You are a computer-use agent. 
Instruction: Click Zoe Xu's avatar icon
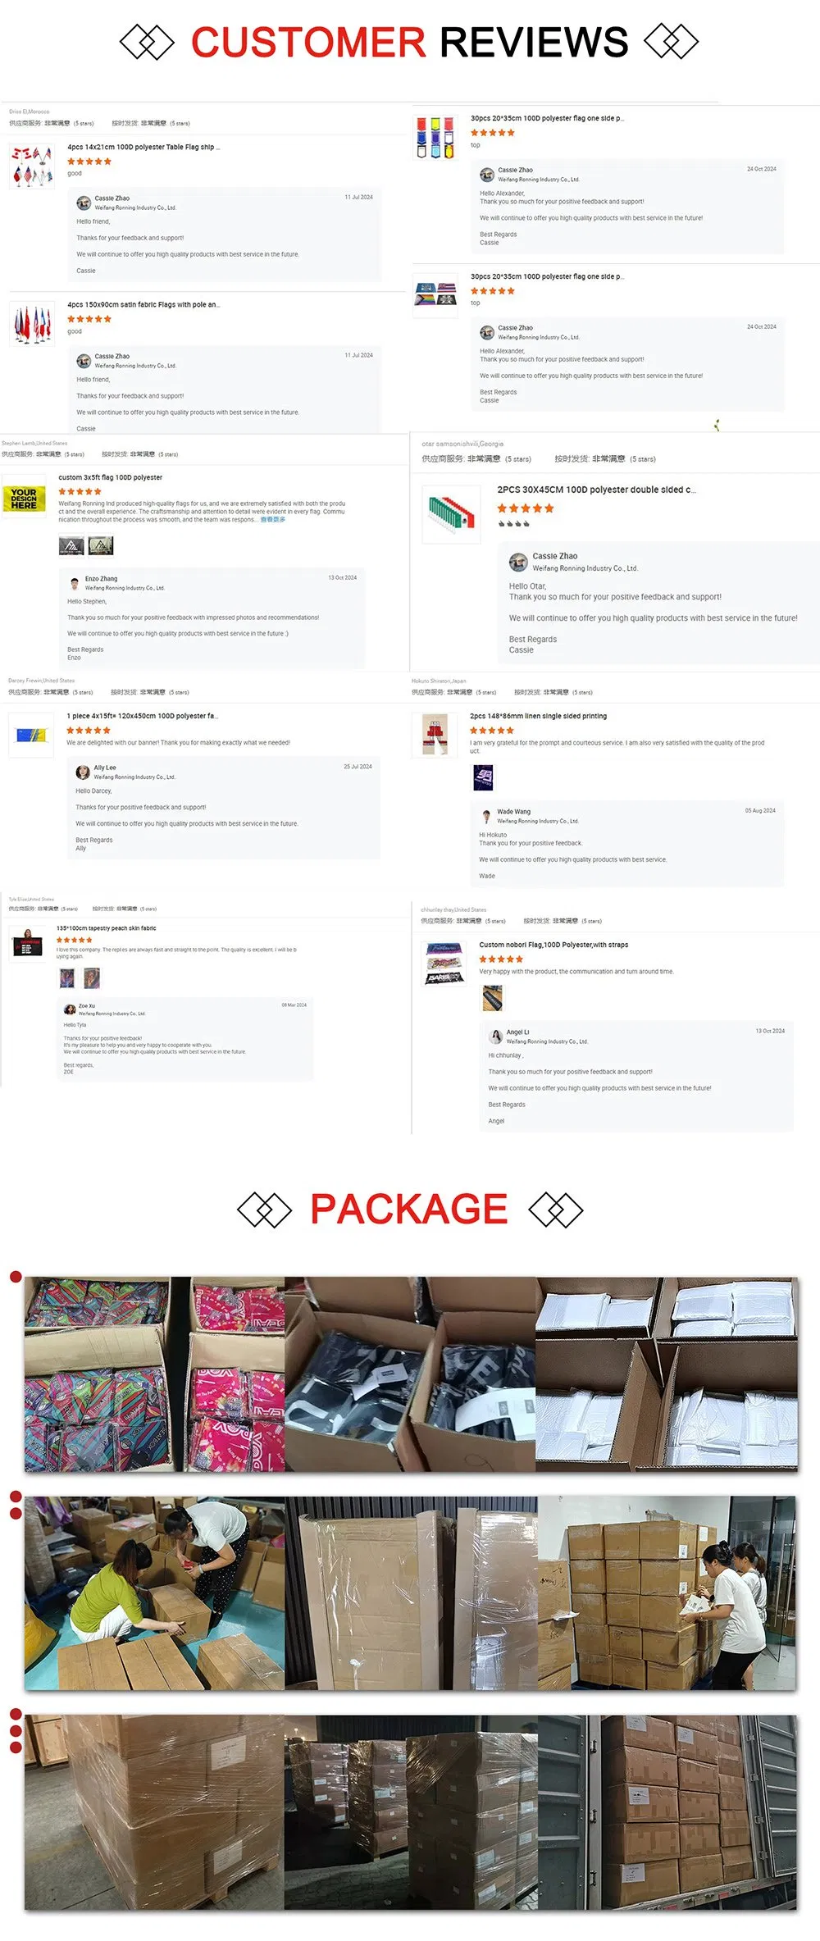click(x=70, y=1009)
